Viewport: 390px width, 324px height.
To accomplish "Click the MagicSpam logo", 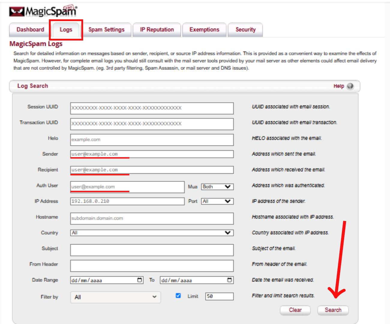I will [x=43, y=11].
